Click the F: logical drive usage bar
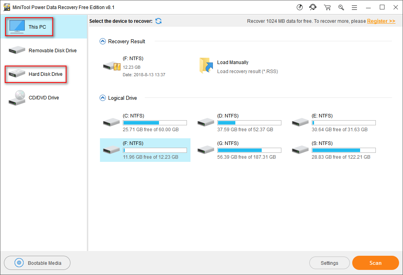403x275 pixels. [x=155, y=150]
